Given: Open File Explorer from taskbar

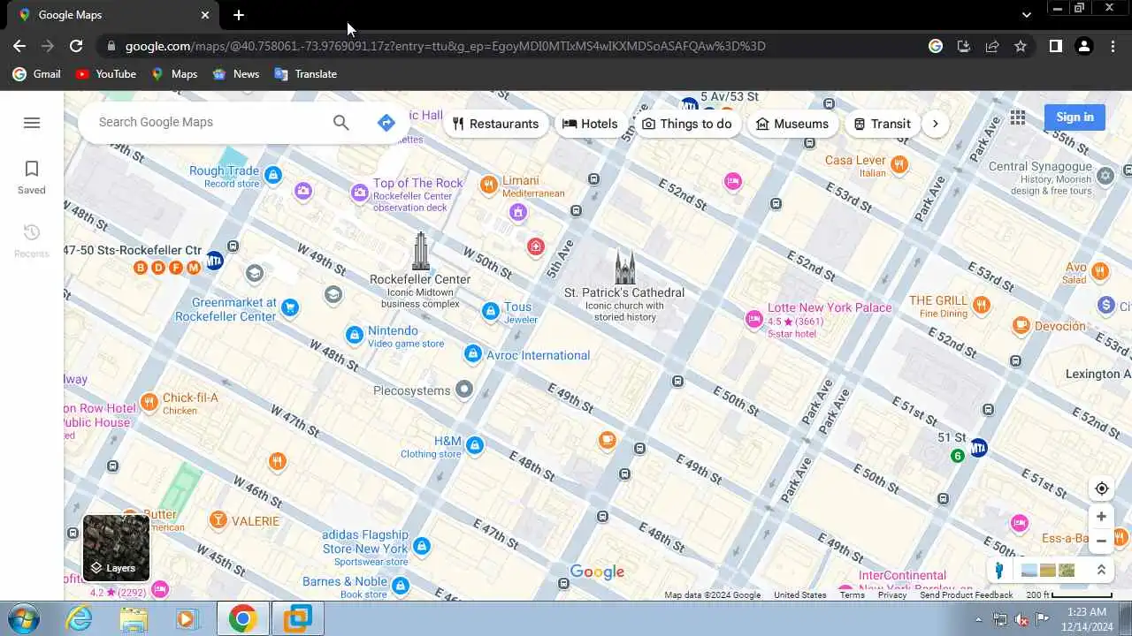Looking at the screenshot, I should (134, 618).
